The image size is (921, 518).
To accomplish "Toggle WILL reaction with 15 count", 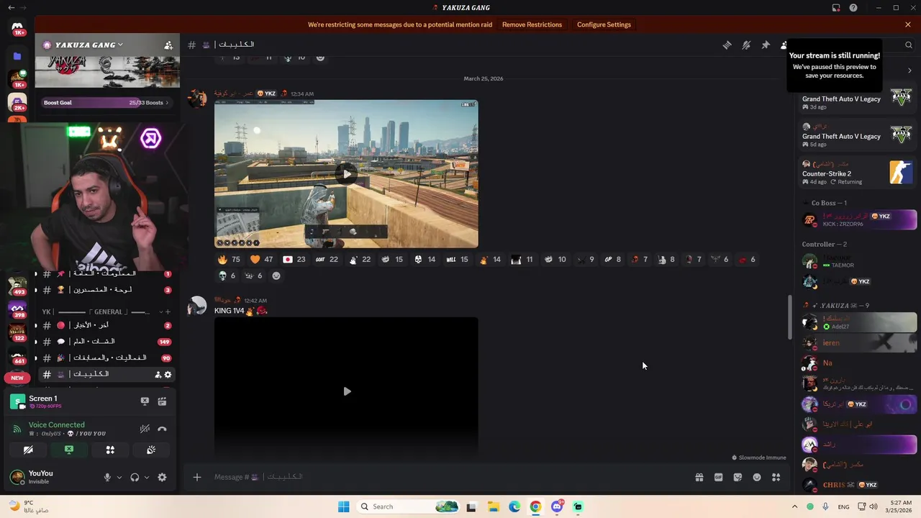I will 458,260.
